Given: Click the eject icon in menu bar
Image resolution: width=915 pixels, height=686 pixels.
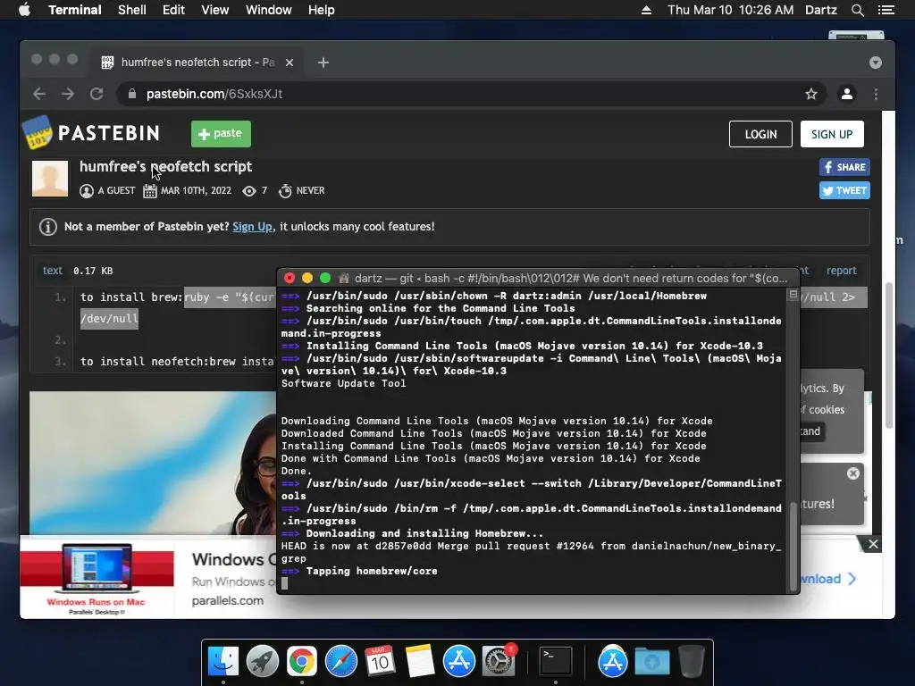Looking at the screenshot, I should (x=646, y=10).
